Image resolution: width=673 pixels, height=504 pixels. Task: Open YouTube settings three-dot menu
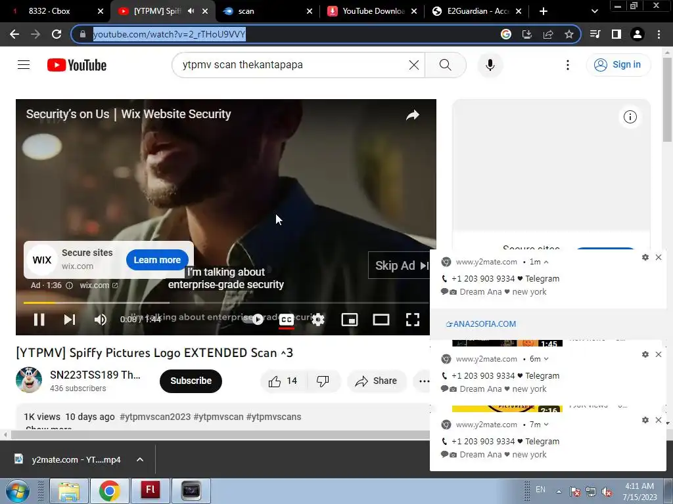pyautogui.click(x=567, y=65)
